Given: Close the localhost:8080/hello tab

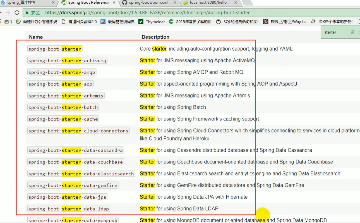Looking at the screenshot, I should [x=236, y=3].
